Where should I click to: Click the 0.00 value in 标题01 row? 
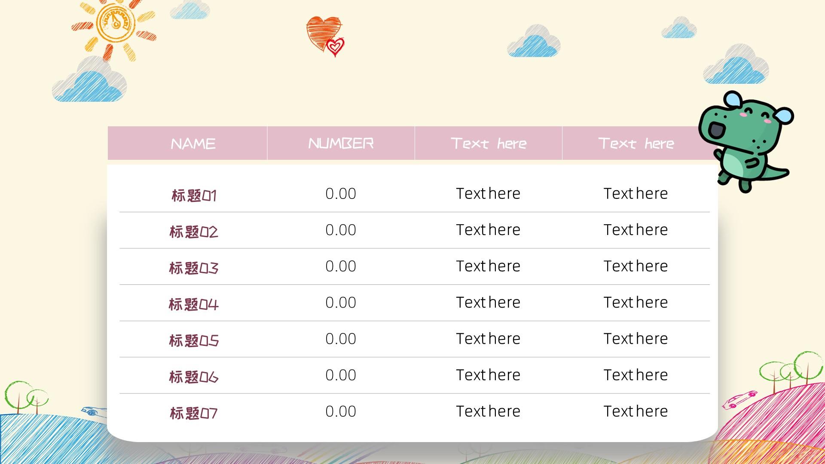(x=340, y=192)
